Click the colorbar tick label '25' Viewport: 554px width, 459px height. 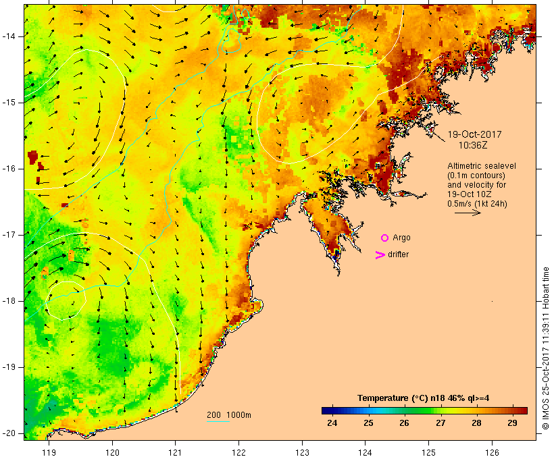[368, 423]
